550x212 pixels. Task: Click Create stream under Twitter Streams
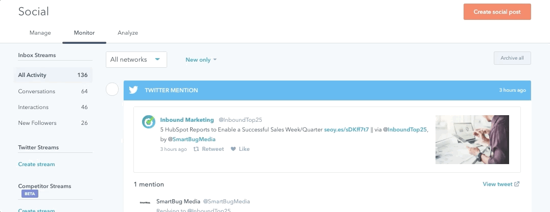(36, 164)
